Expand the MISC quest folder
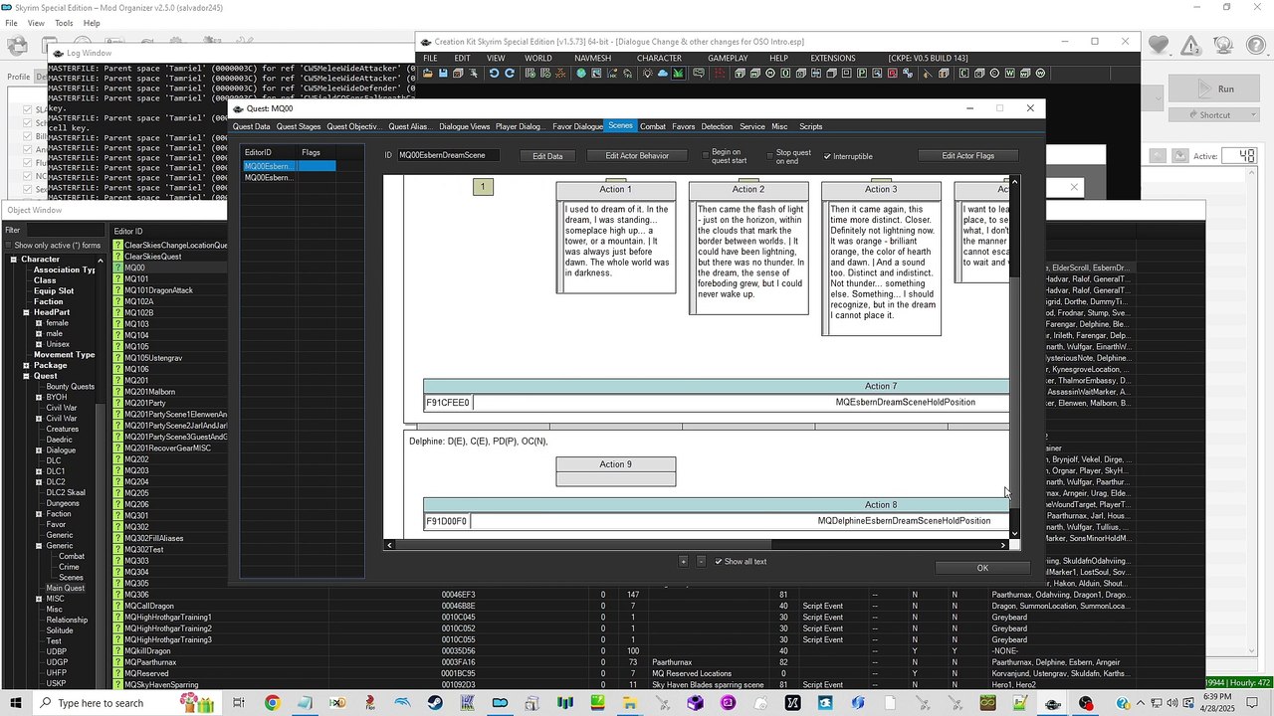The height and width of the screenshot is (716, 1274). 39,599
